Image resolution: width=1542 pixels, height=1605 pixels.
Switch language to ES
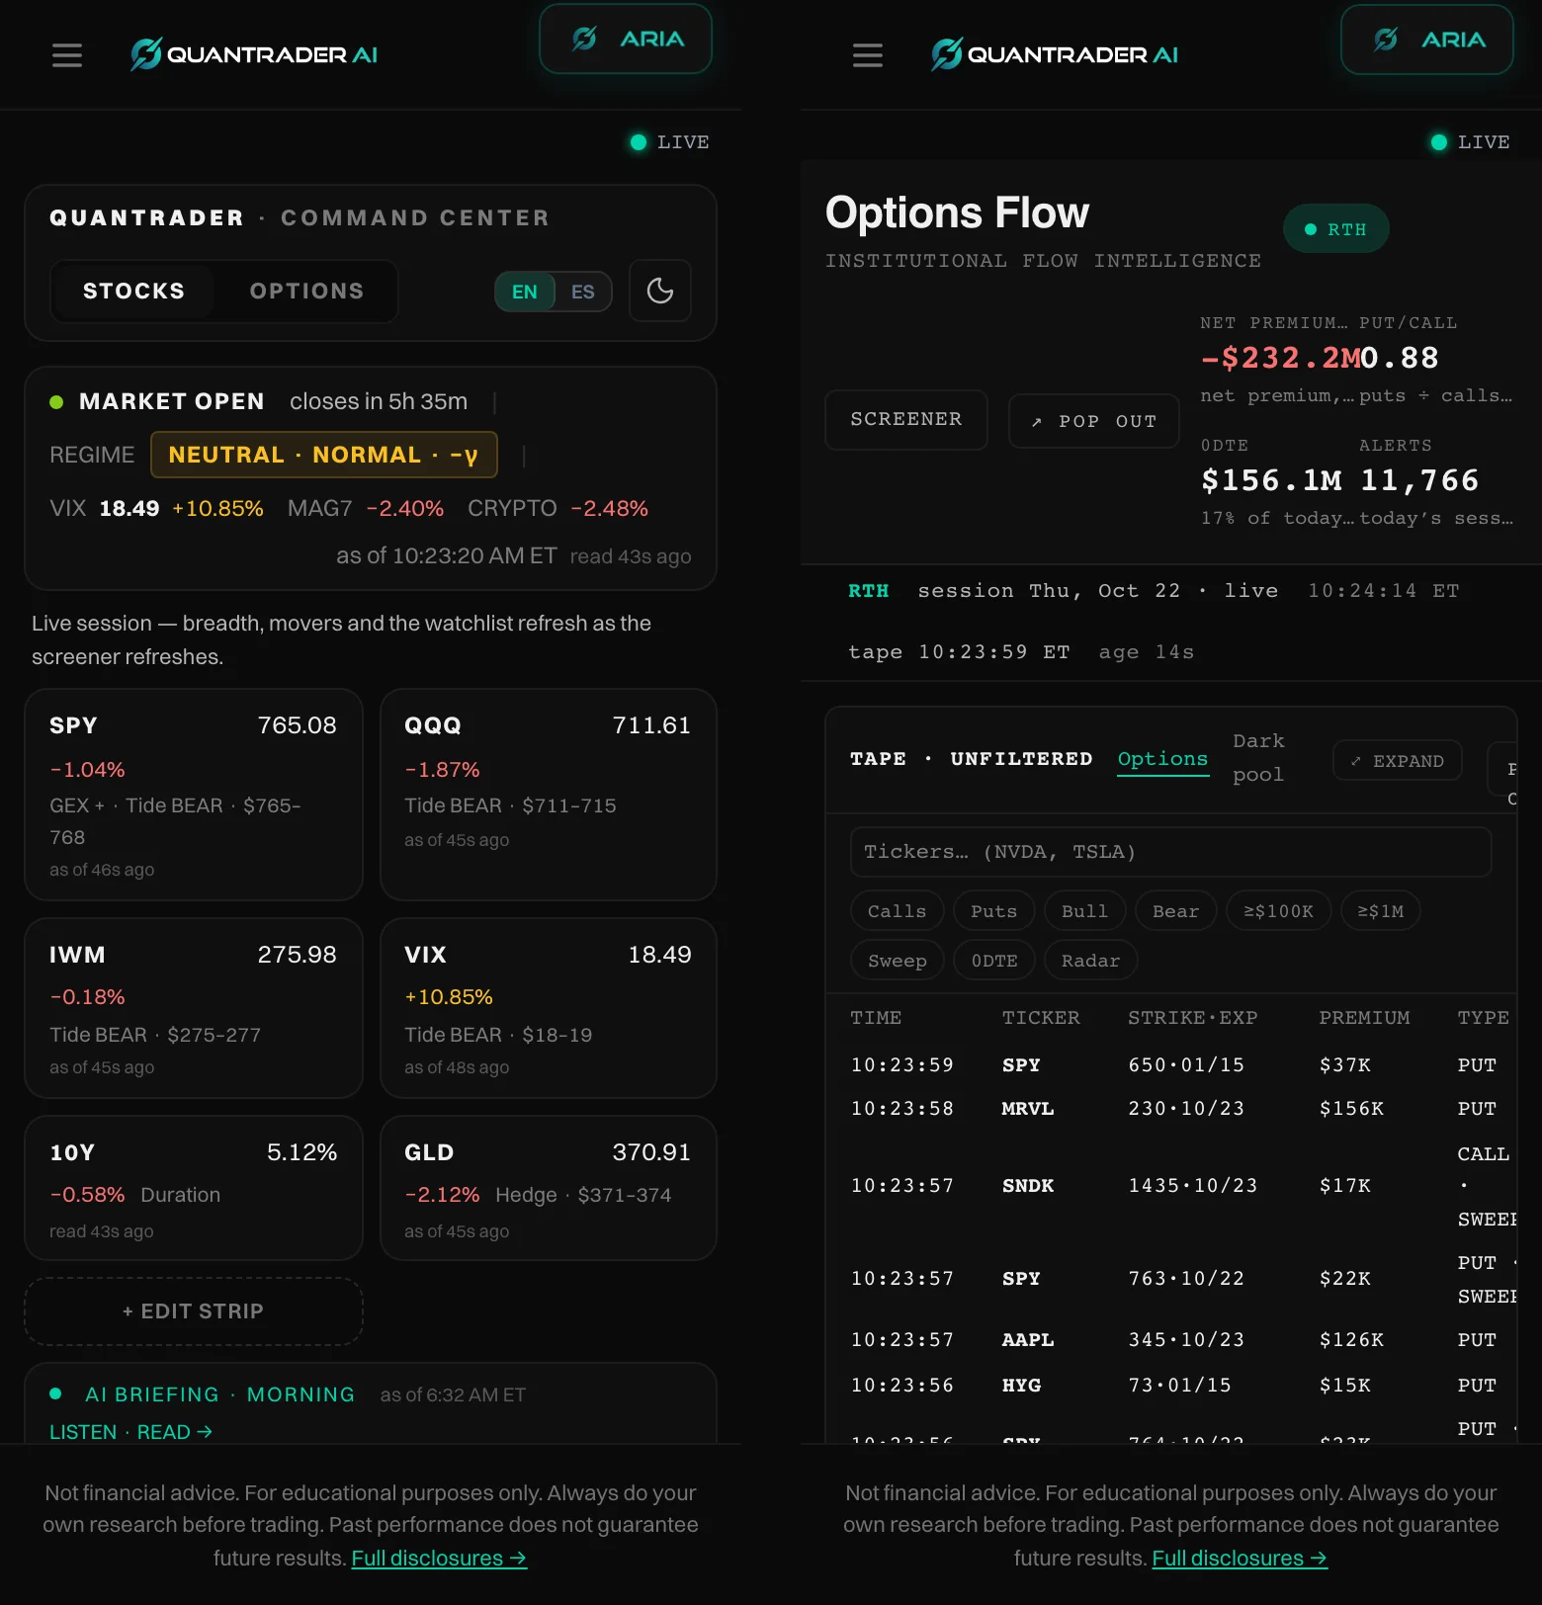[583, 292]
